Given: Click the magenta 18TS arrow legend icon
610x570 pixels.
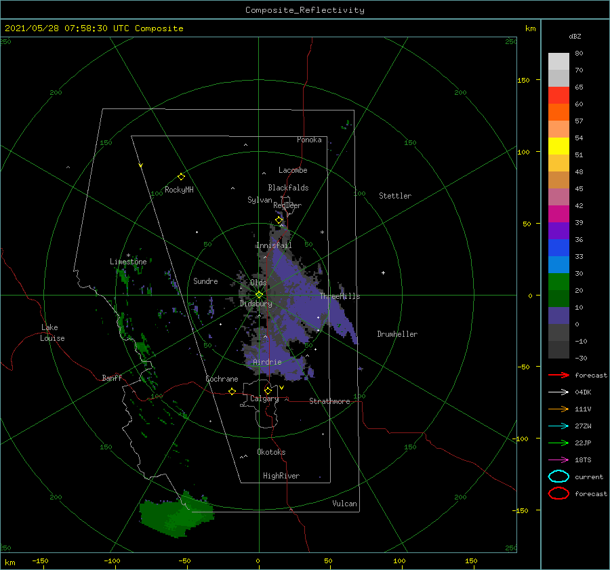Looking at the screenshot, I should pos(558,460).
